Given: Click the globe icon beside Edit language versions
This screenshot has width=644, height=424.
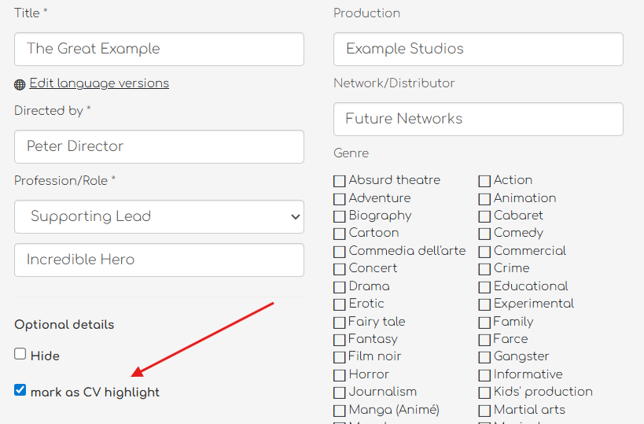Looking at the screenshot, I should pos(20,84).
